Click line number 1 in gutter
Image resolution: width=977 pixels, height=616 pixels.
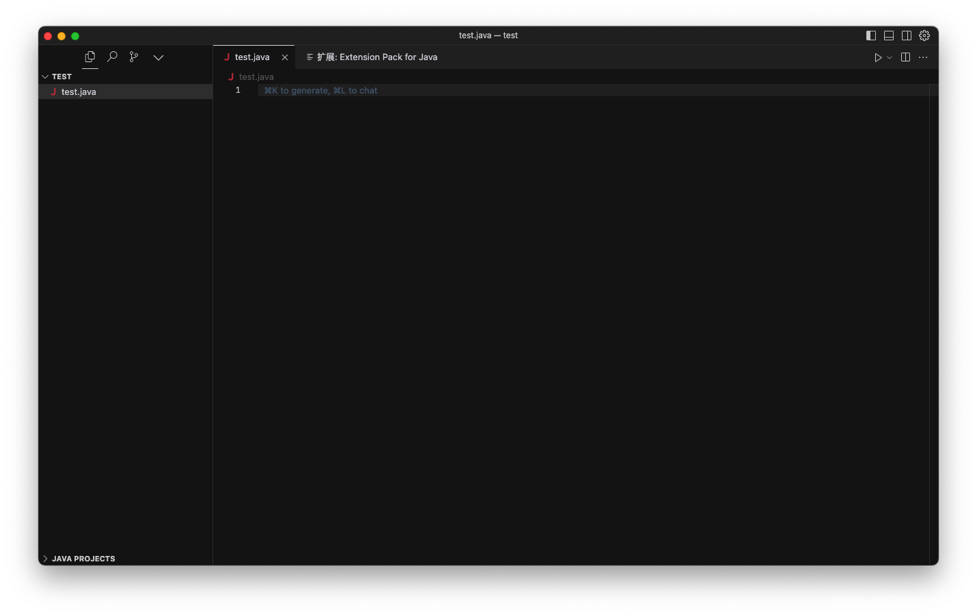238,90
